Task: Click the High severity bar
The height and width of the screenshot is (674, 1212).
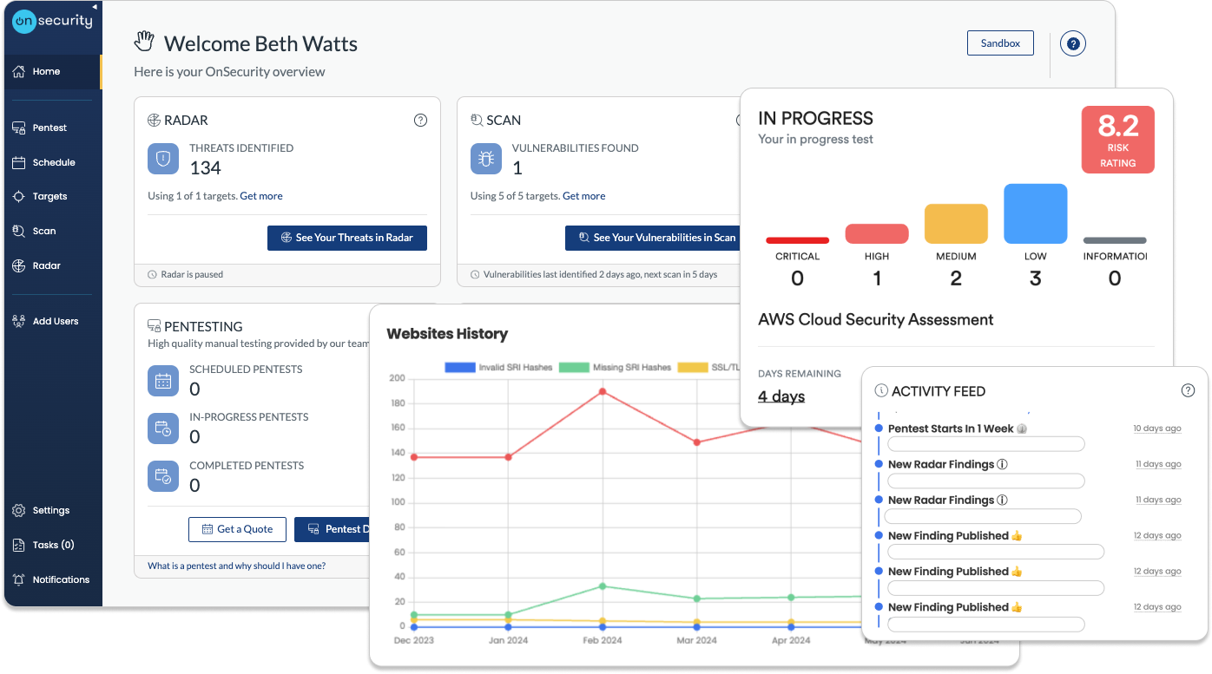Action: [877, 233]
